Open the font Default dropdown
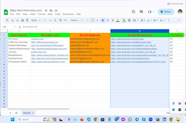Screen dimensions: 186x123 (77, 20)
